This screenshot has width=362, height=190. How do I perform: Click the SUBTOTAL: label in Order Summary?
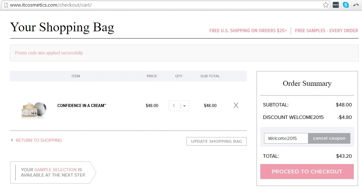pyautogui.click(x=276, y=105)
